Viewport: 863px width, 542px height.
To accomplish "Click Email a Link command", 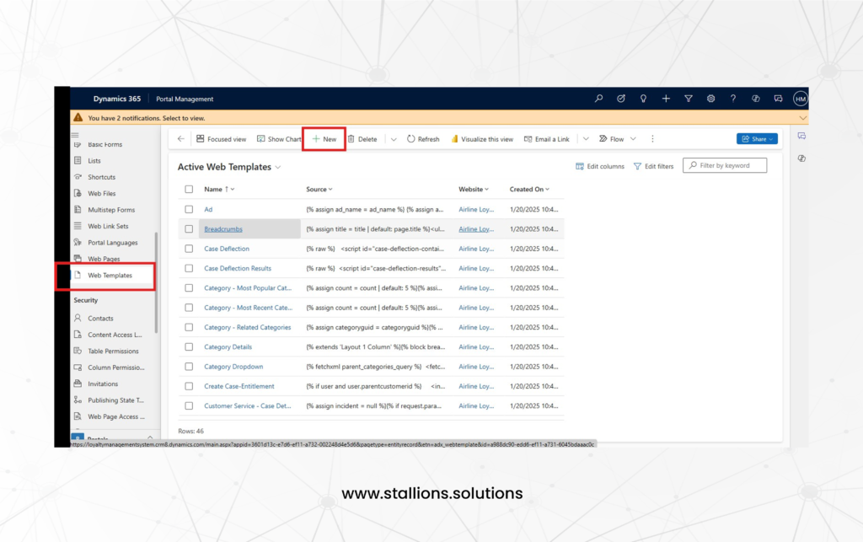I will point(546,139).
